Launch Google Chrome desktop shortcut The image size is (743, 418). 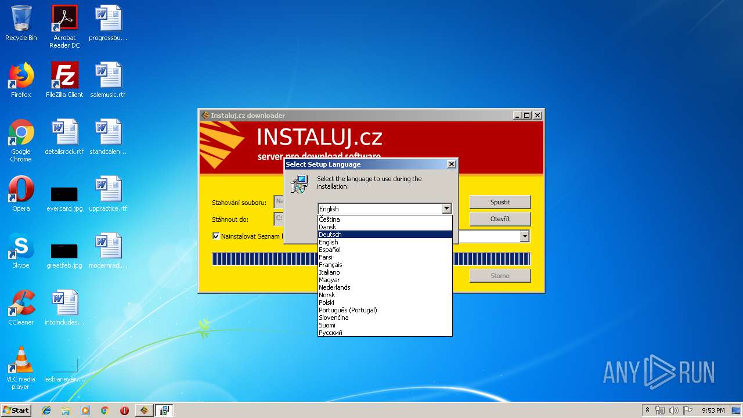click(x=21, y=140)
